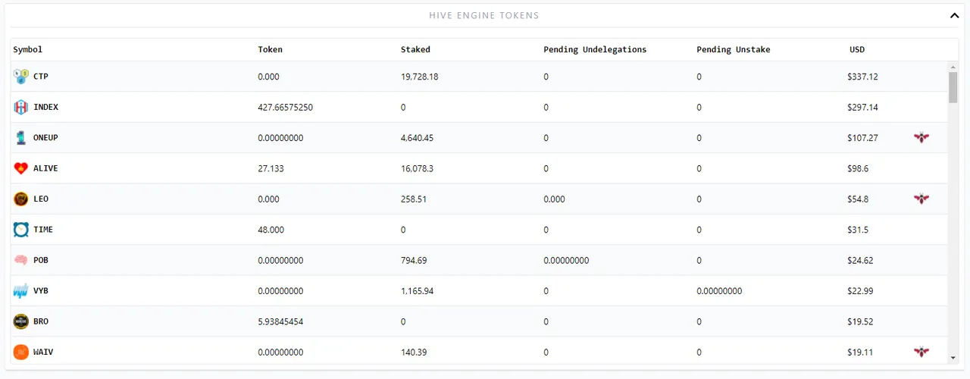The image size is (970, 379).
Task: Click the red bee icon in WAIV row
Action: pyautogui.click(x=921, y=352)
